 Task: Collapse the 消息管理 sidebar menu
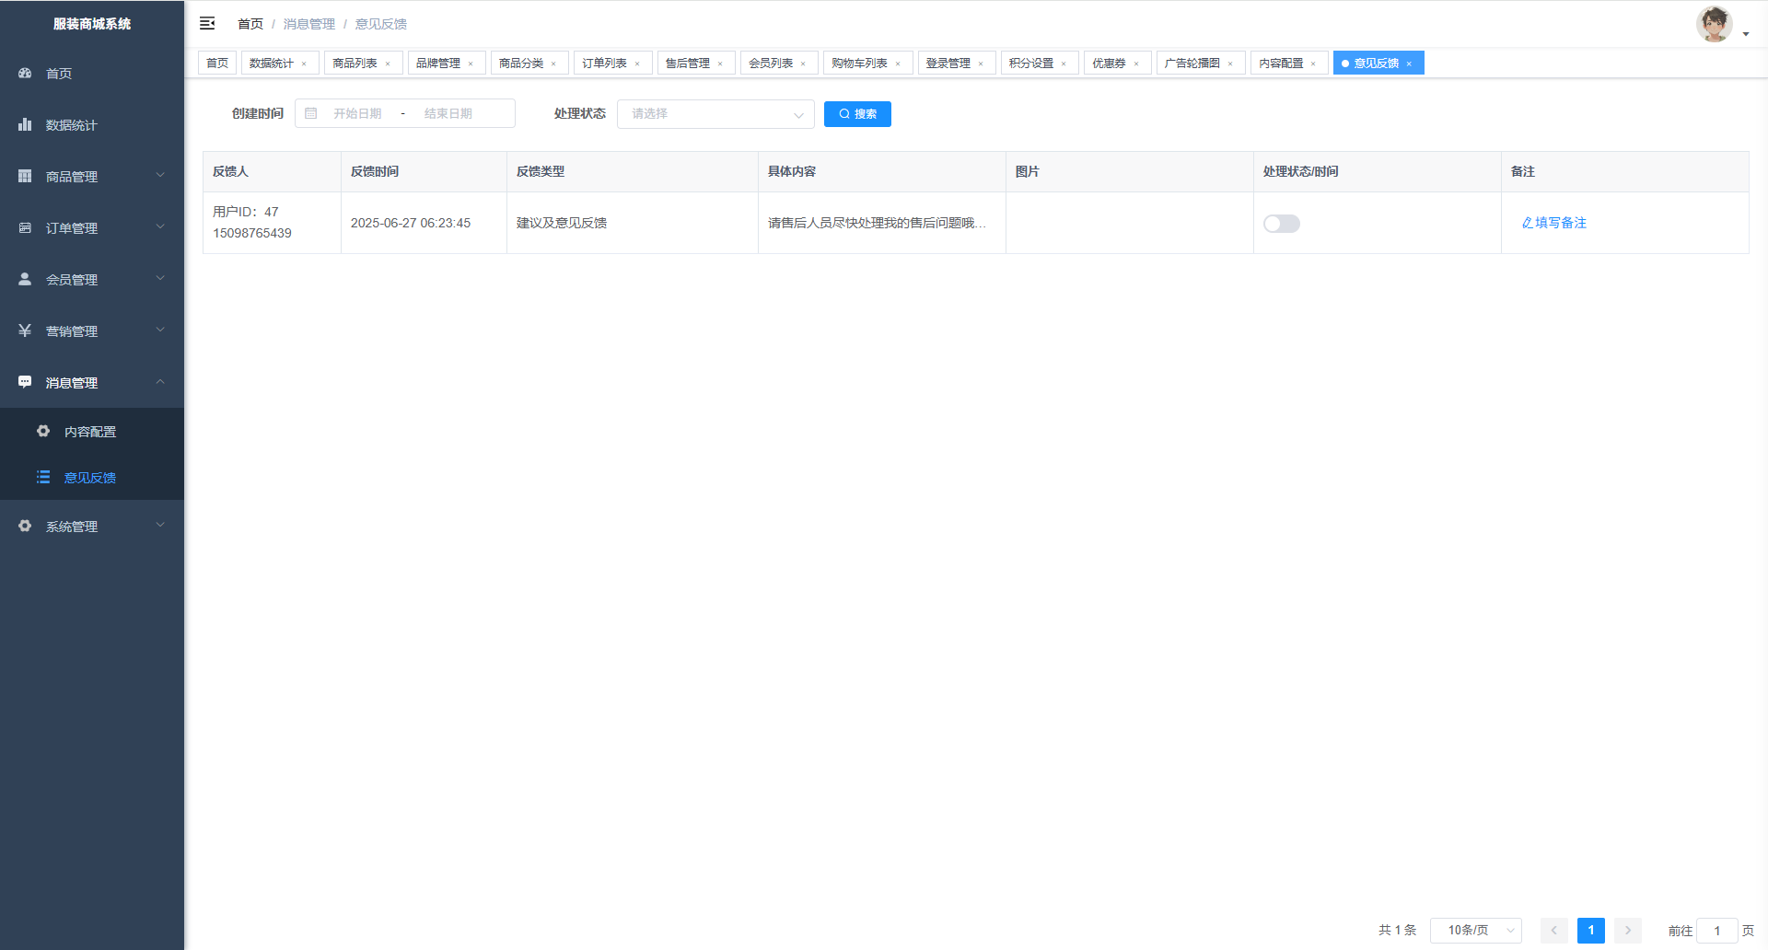click(92, 382)
